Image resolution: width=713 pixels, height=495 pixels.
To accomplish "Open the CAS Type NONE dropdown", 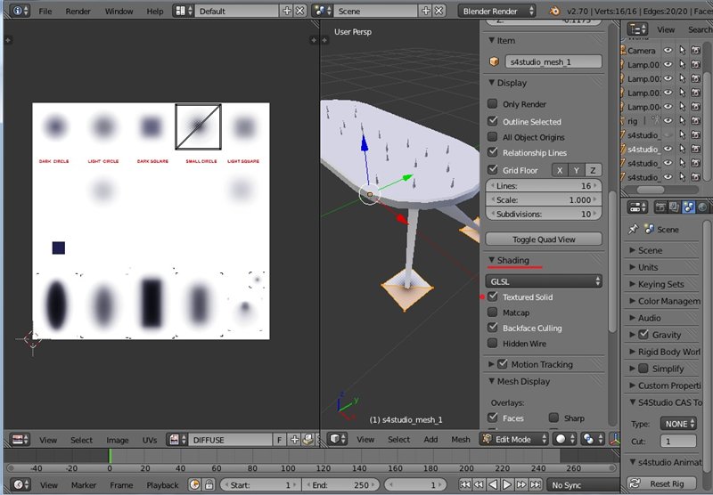I will (x=678, y=424).
